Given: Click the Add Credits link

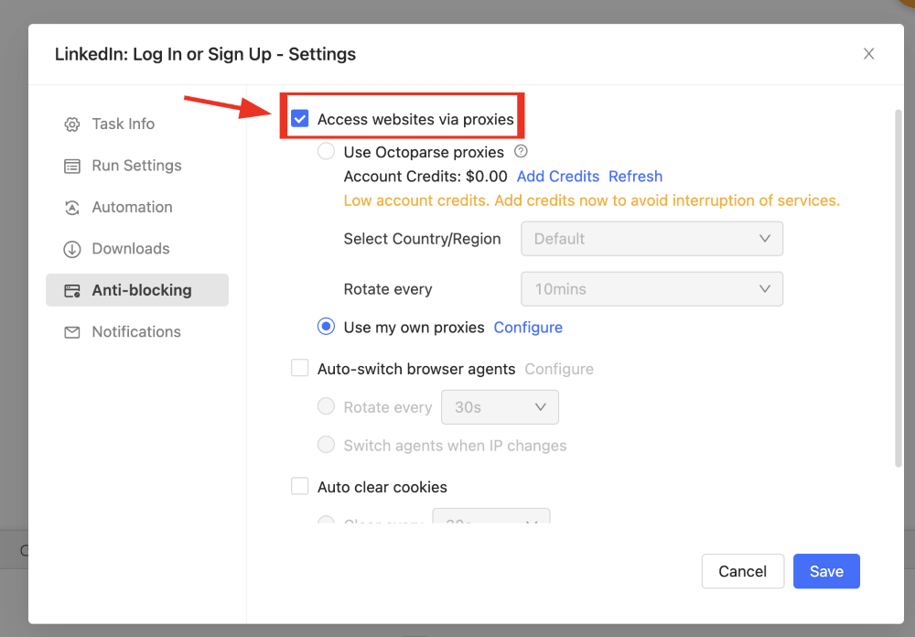Looking at the screenshot, I should click(557, 177).
